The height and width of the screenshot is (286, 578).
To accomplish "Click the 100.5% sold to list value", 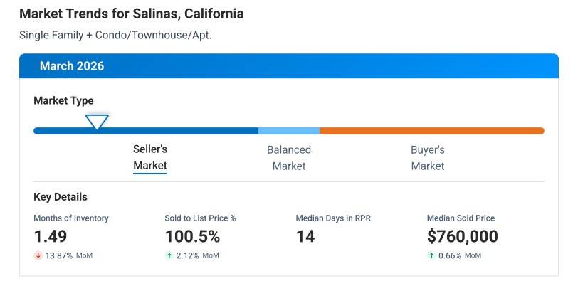I will pos(192,236).
